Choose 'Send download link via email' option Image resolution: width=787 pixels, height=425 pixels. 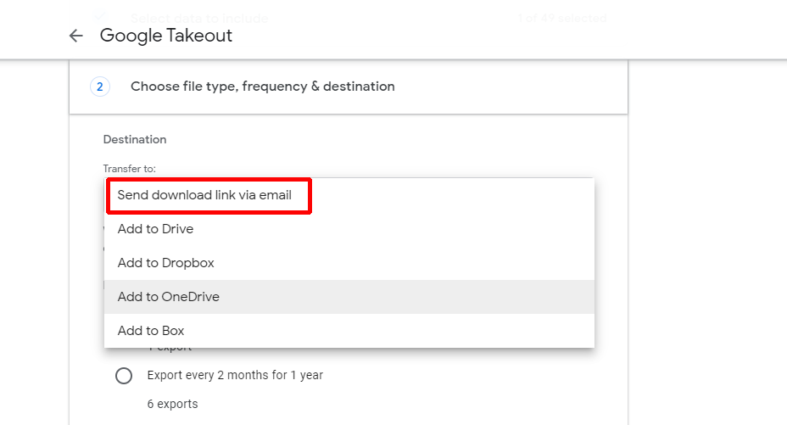204,195
